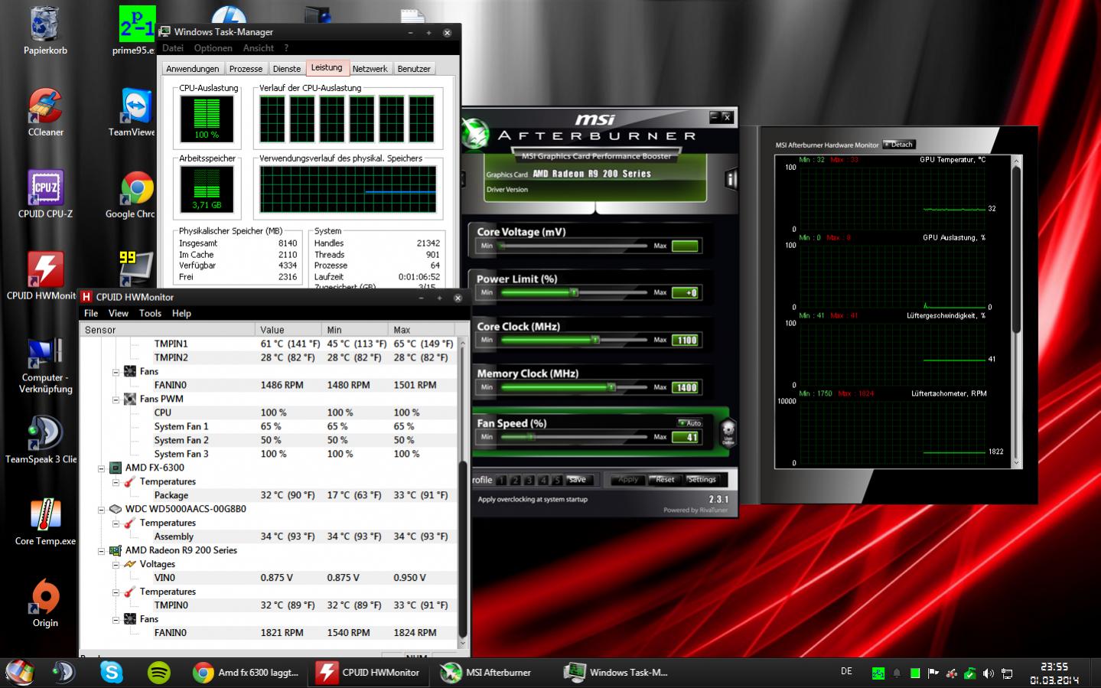Open the taskbar clock showing 23:55

(x=1054, y=673)
